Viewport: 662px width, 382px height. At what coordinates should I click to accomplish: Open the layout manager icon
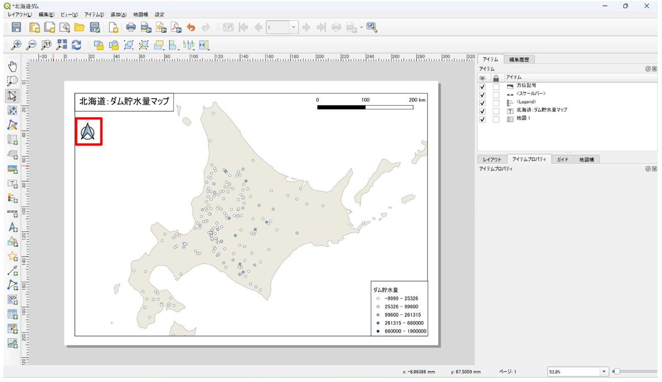point(65,27)
